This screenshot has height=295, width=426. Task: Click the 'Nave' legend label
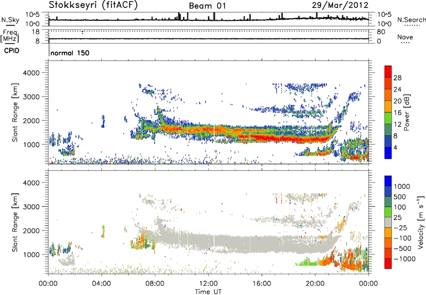[x=405, y=37]
